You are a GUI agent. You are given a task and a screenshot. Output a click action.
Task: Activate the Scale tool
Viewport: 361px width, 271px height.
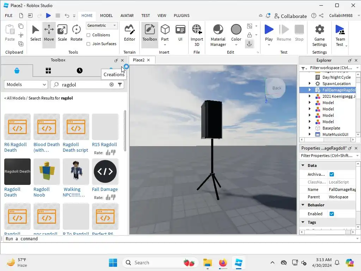(x=62, y=34)
